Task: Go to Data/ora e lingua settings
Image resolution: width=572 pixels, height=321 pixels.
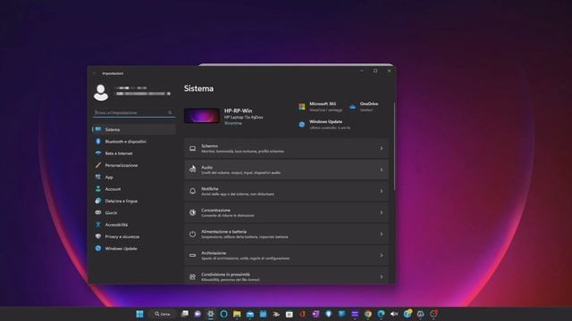Action: tap(134, 201)
